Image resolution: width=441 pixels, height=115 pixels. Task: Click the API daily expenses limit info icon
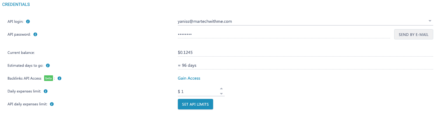[52, 104]
